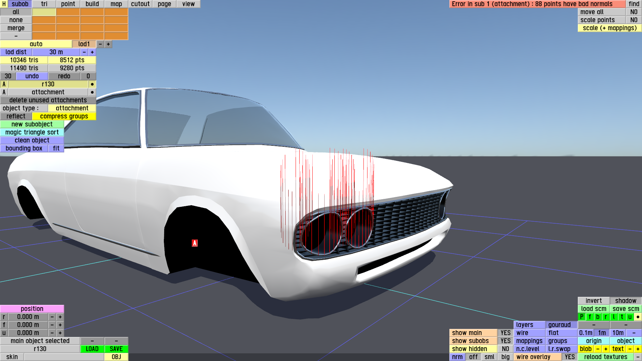This screenshot has height=361, width=642.
Task: Increase lod dist with the plus stepper
Action: point(92,52)
